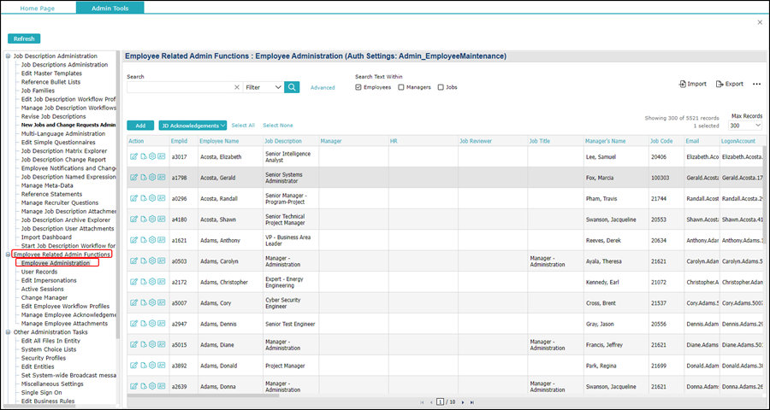This screenshot has height=410, width=770.
Task: Switch to the Home Page tab
Action: click(x=38, y=9)
